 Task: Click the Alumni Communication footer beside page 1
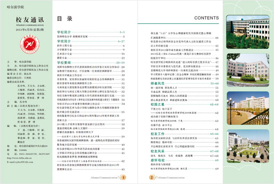tap(104, 178)
